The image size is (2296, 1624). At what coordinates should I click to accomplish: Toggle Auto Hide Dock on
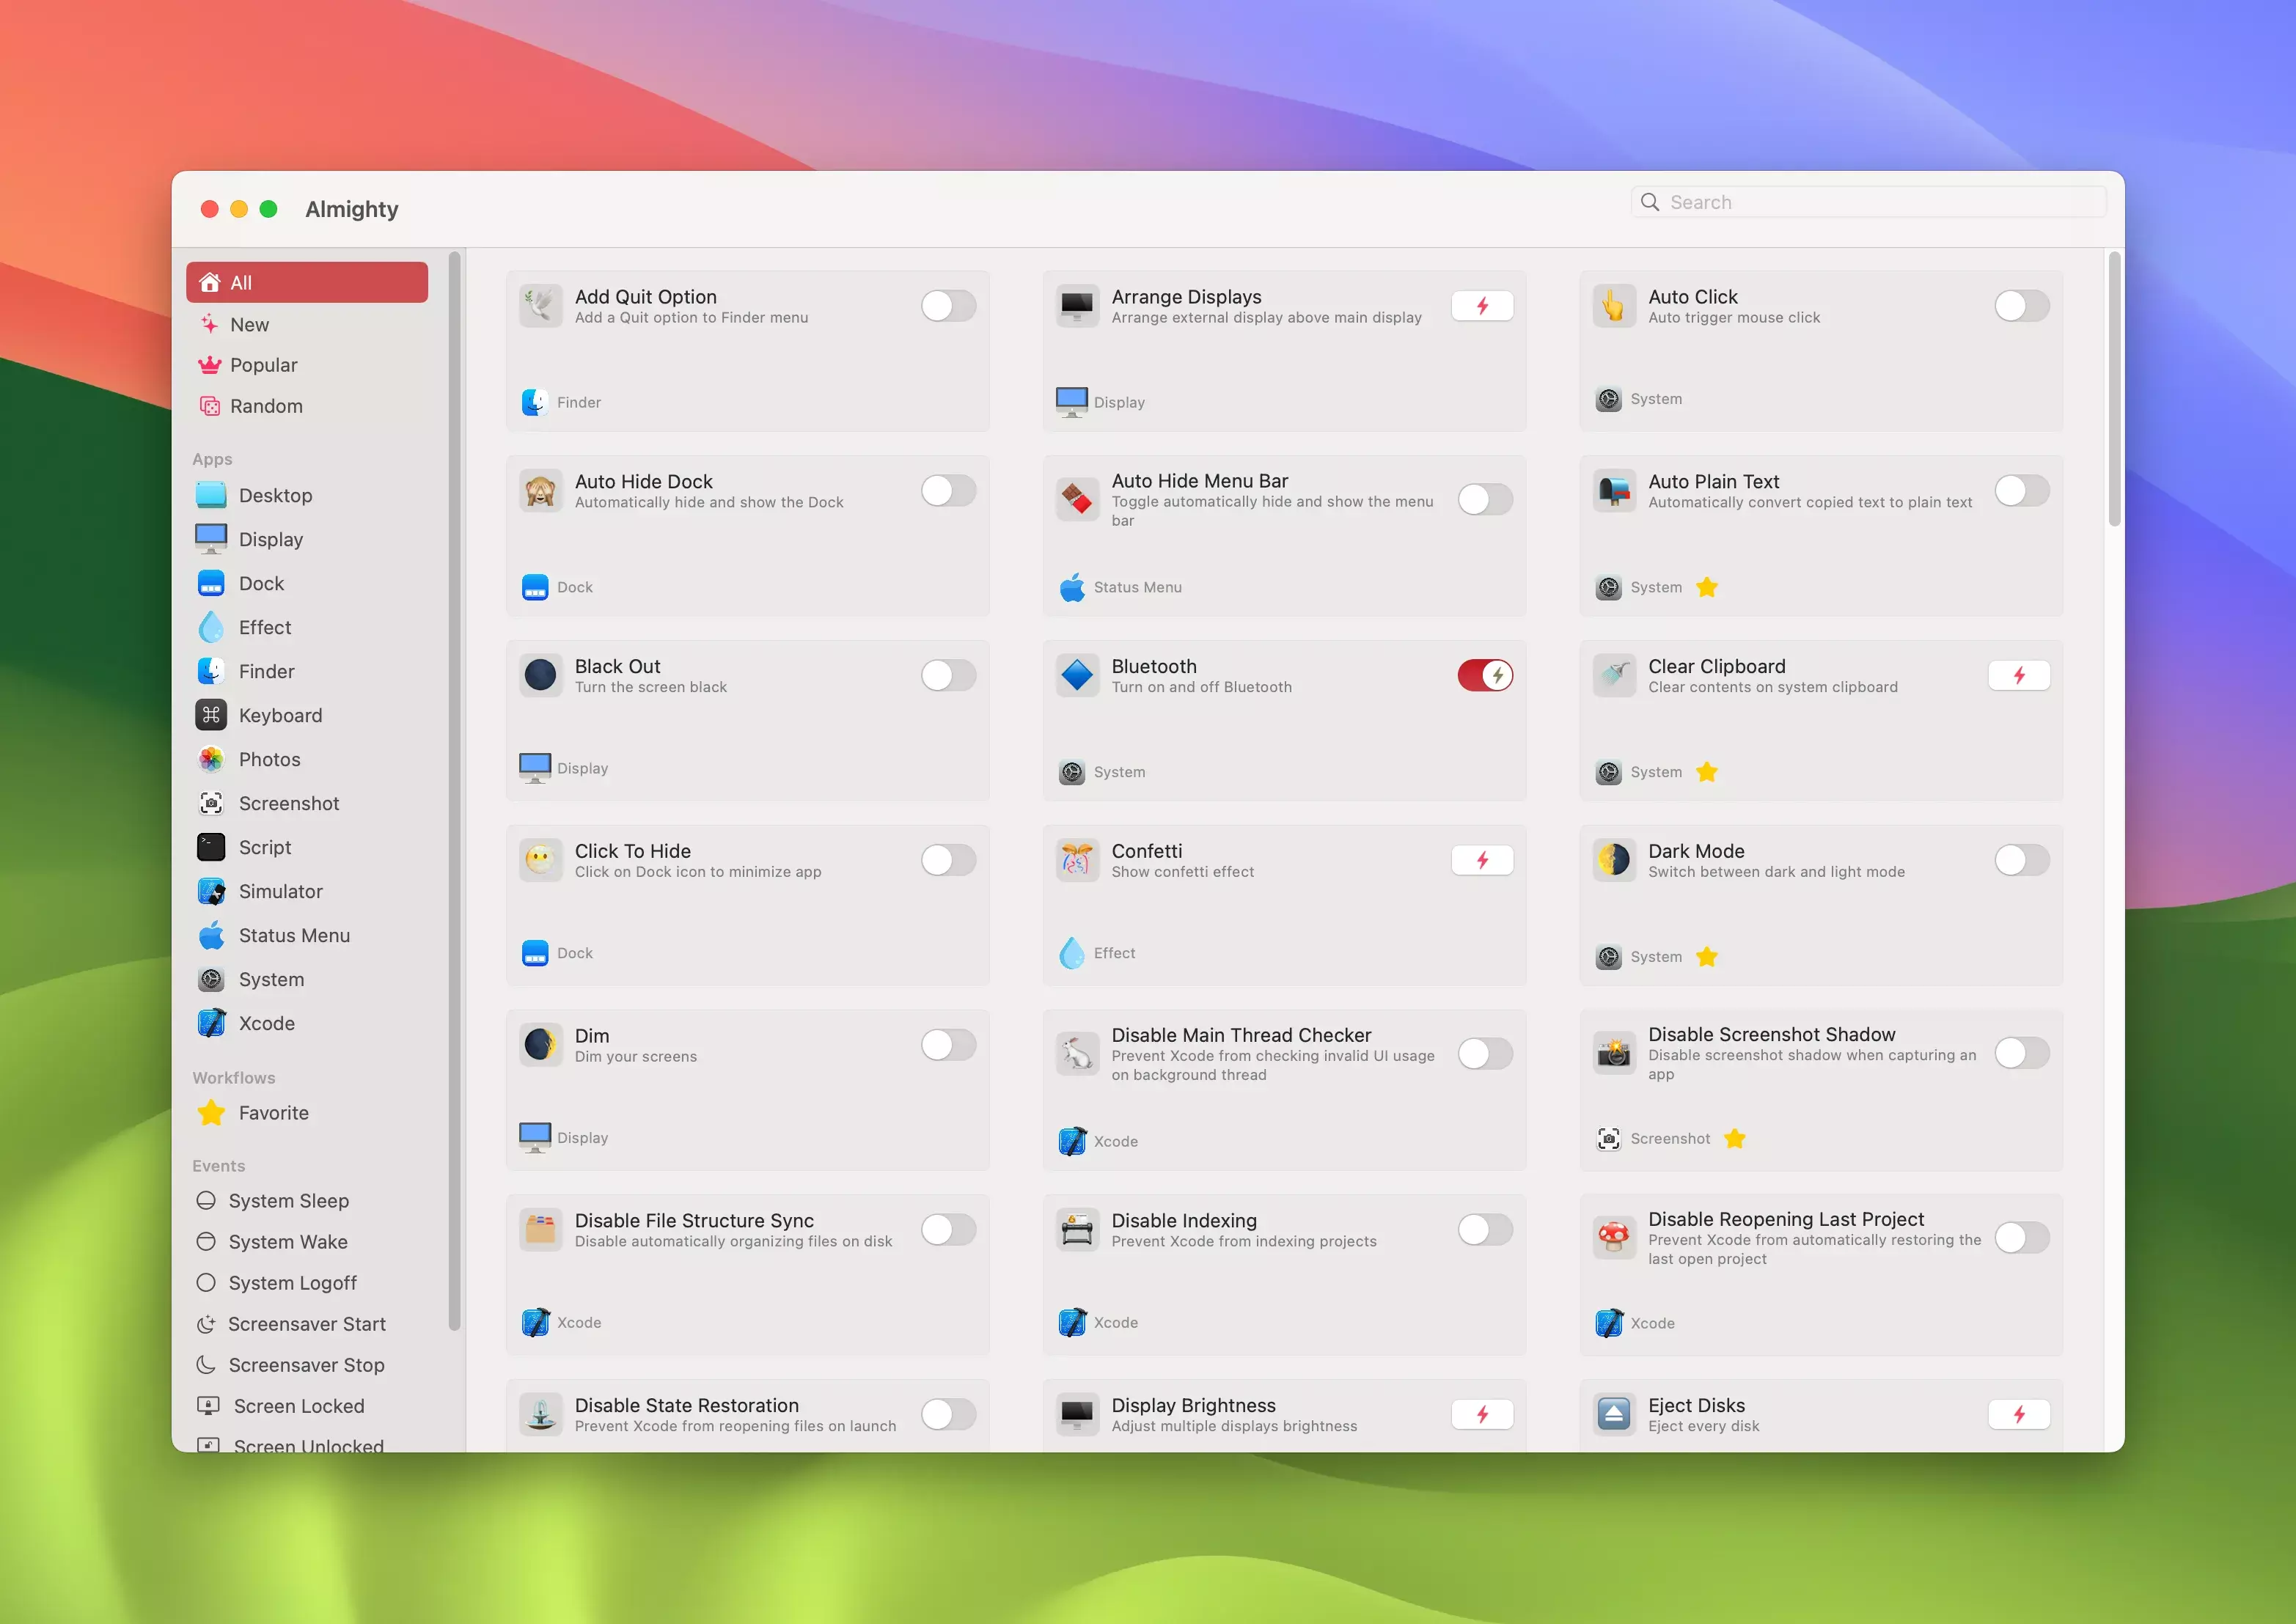[x=948, y=491]
